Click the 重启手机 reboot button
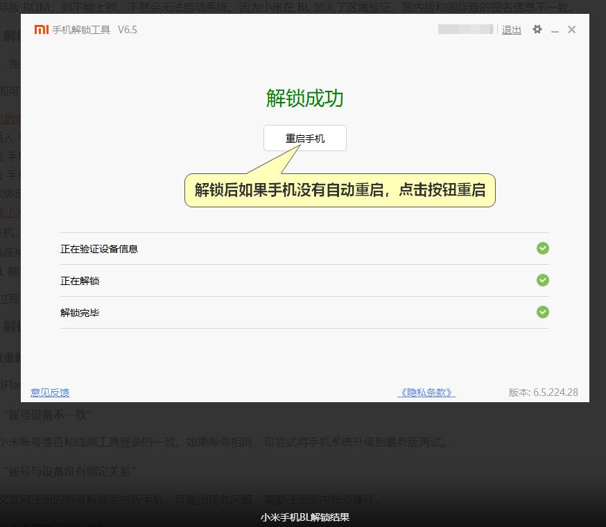 tap(305, 138)
